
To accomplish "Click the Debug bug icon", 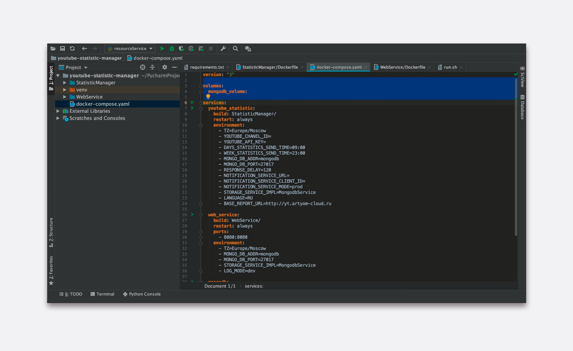I will [172, 49].
